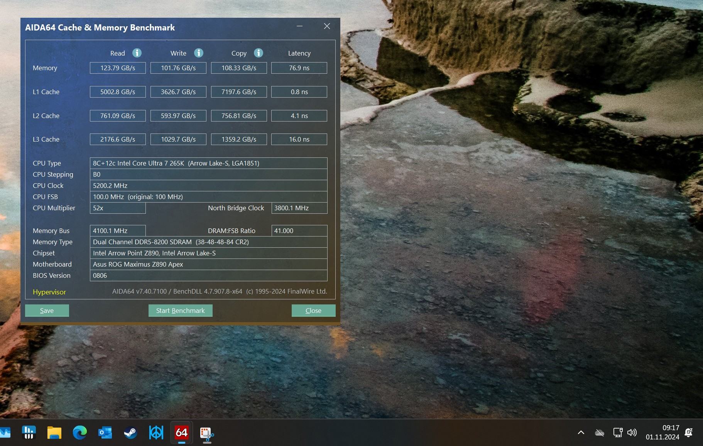Click L3 Cache Read 2176.6 GB/s
The width and height of the screenshot is (703, 446).
[118, 139]
